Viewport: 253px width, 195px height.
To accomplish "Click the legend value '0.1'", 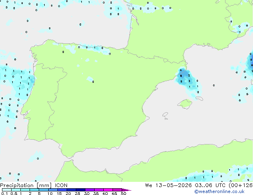I will pyautogui.click(x=4, y=193).
